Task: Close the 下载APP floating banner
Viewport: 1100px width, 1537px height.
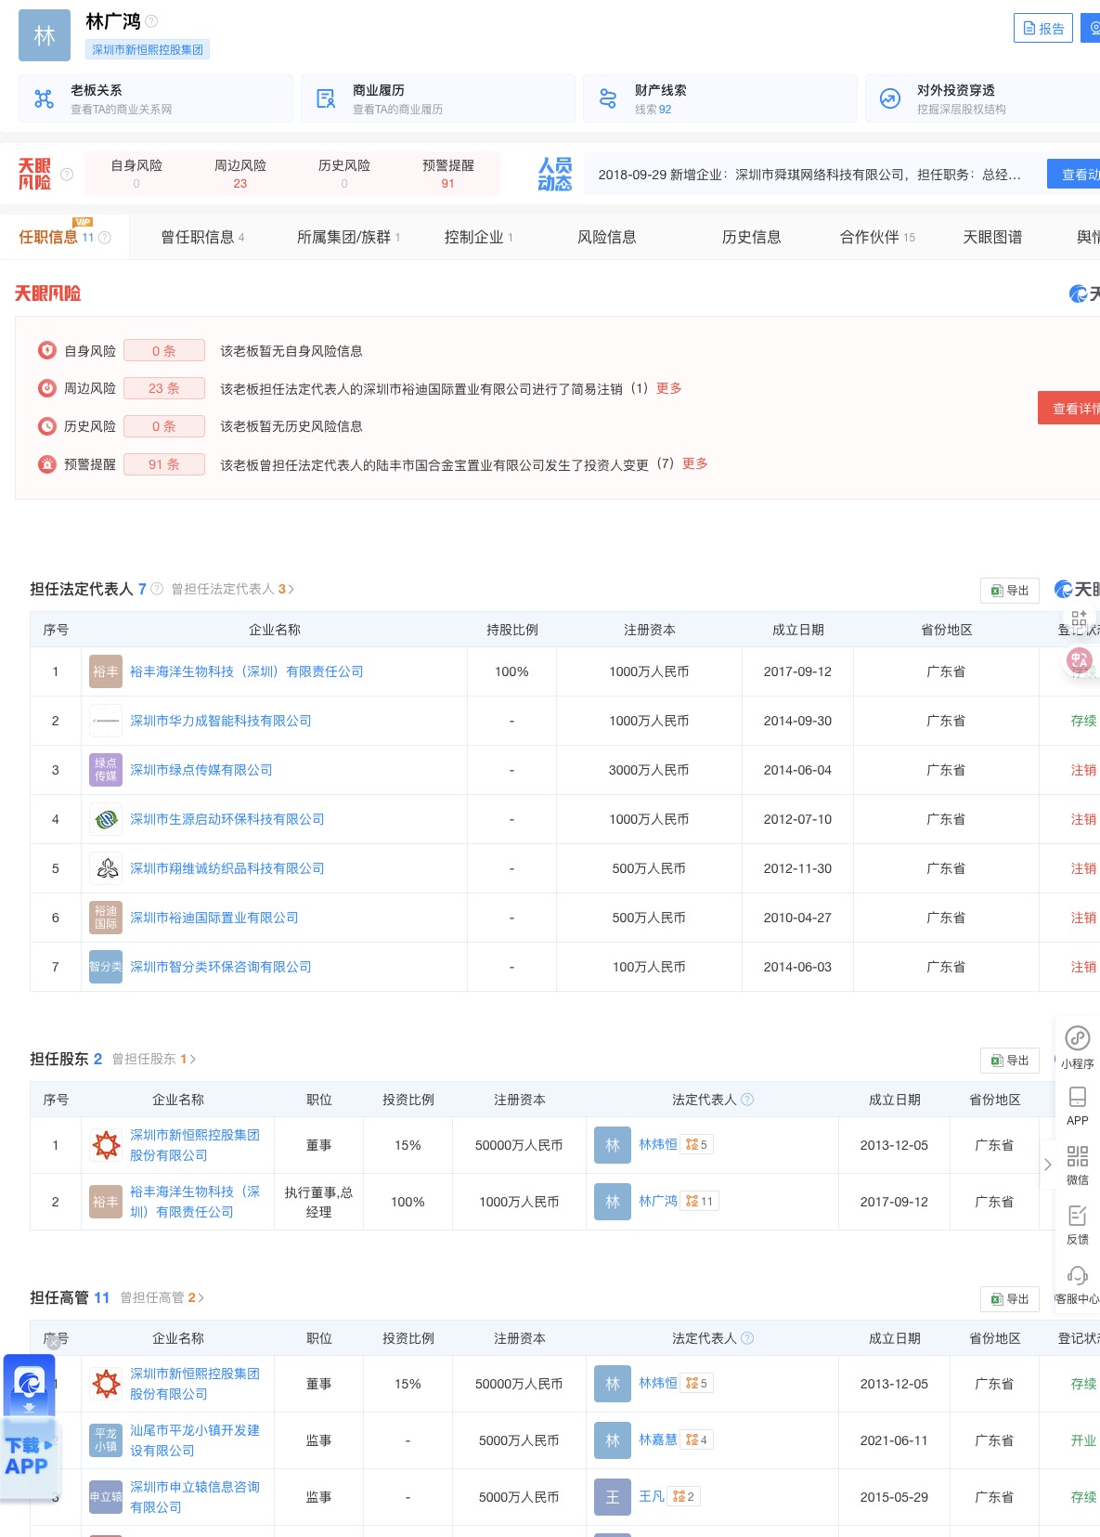Action: point(55,1342)
